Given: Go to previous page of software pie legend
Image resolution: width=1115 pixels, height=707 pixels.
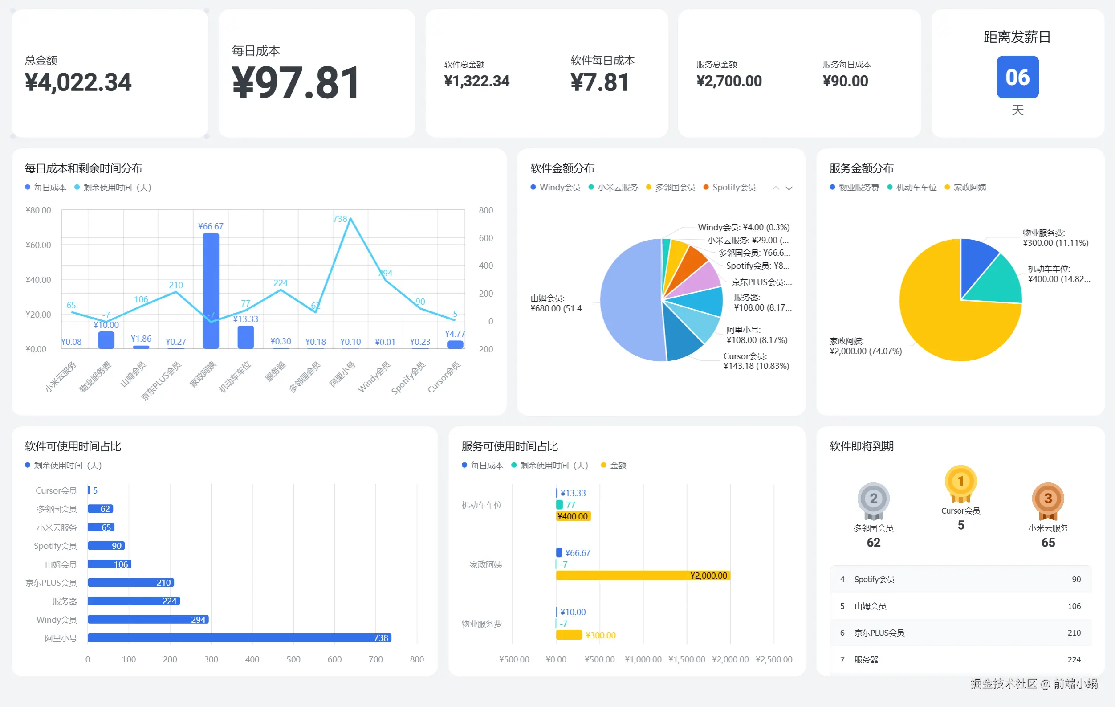Looking at the screenshot, I should [776, 188].
